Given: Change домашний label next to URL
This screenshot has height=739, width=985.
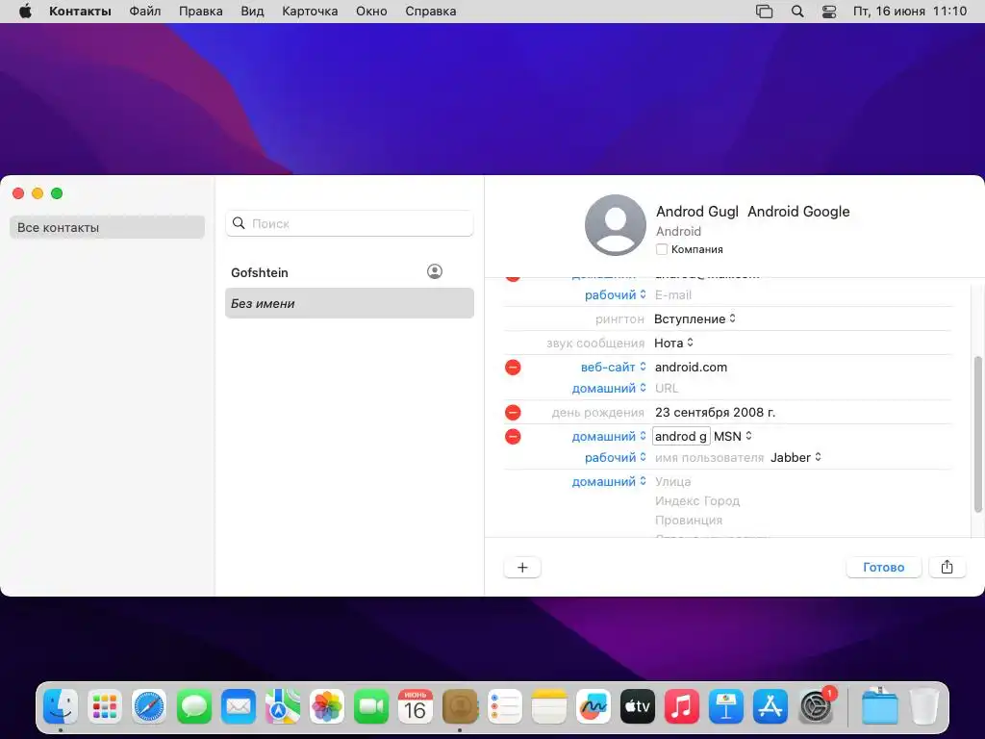Looking at the screenshot, I should (609, 389).
